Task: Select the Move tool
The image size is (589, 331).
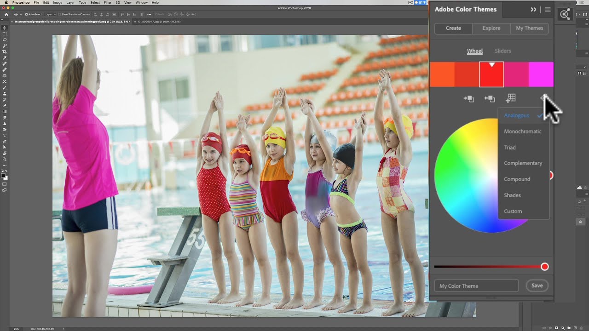Action: tap(5, 28)
